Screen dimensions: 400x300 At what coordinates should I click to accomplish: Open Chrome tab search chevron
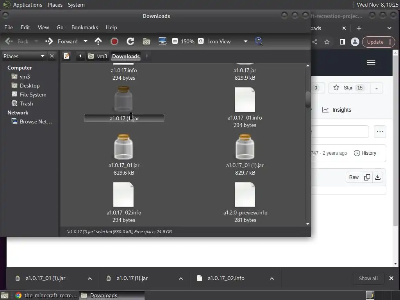coord(389,28)
